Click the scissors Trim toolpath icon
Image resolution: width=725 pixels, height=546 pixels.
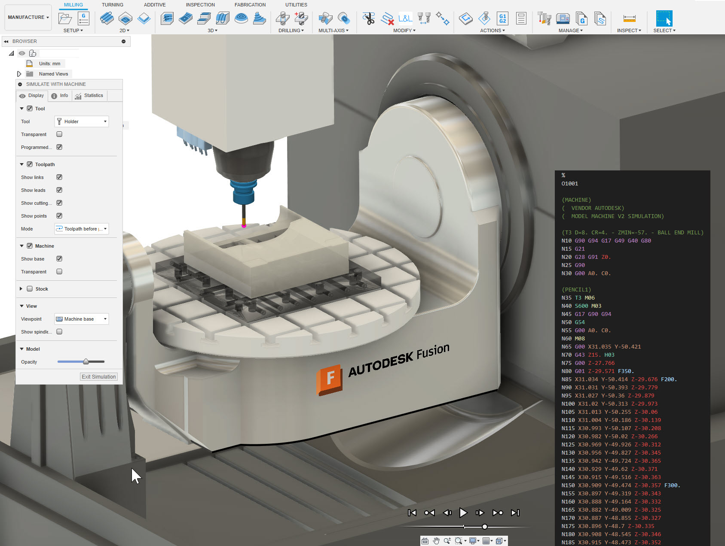tap(368, 18)
